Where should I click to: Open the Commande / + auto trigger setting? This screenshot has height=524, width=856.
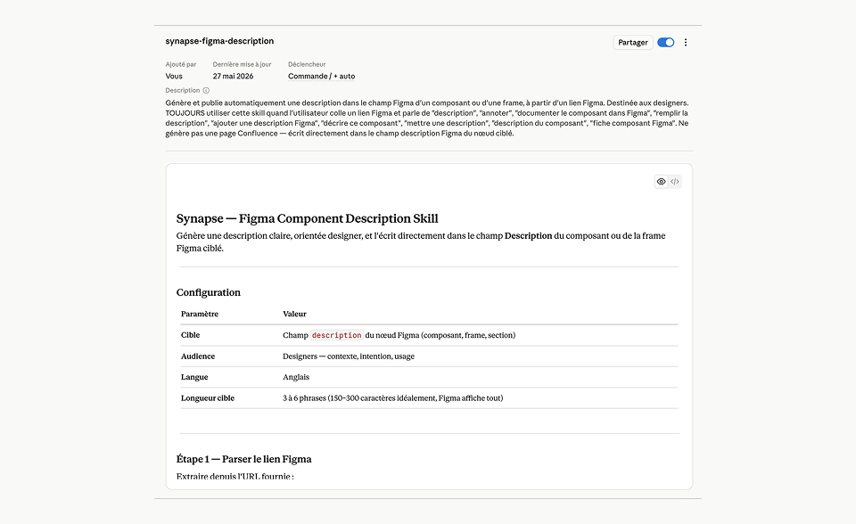point(322,77)
